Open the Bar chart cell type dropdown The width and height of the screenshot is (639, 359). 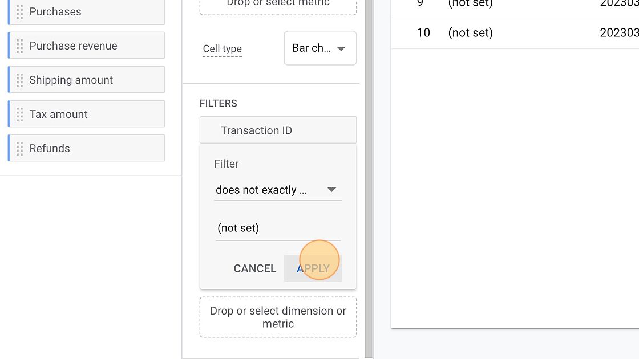320,48
